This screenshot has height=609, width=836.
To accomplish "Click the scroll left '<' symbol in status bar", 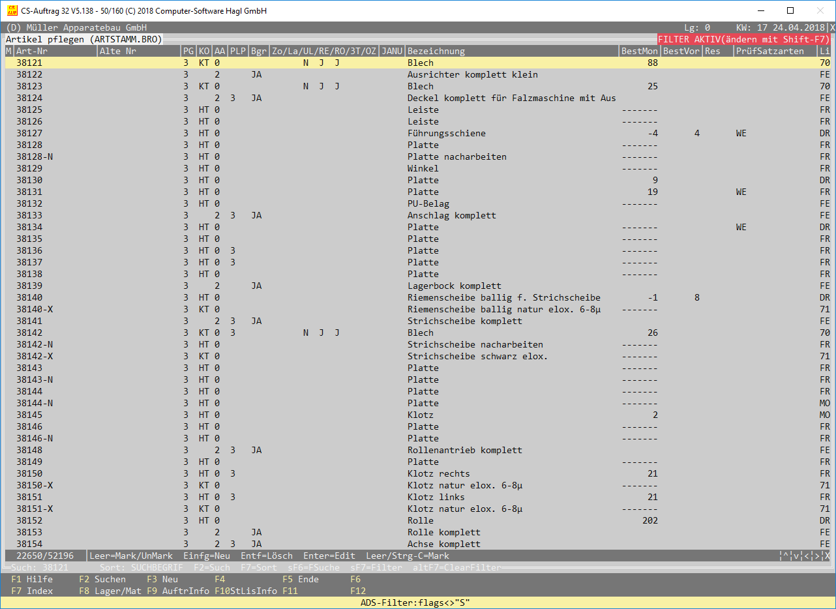I will point(807,556).
